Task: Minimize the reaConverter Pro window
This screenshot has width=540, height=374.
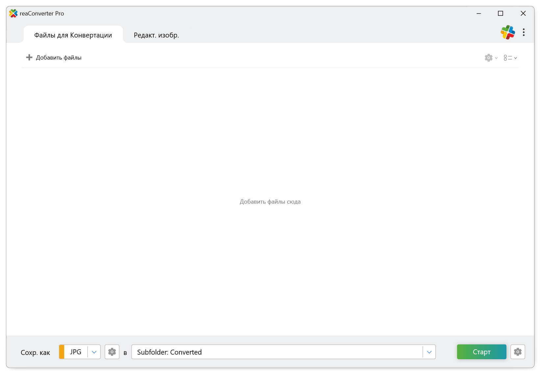Action: (479, 13)
